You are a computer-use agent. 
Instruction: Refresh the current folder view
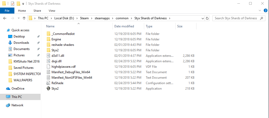(207, 18)
